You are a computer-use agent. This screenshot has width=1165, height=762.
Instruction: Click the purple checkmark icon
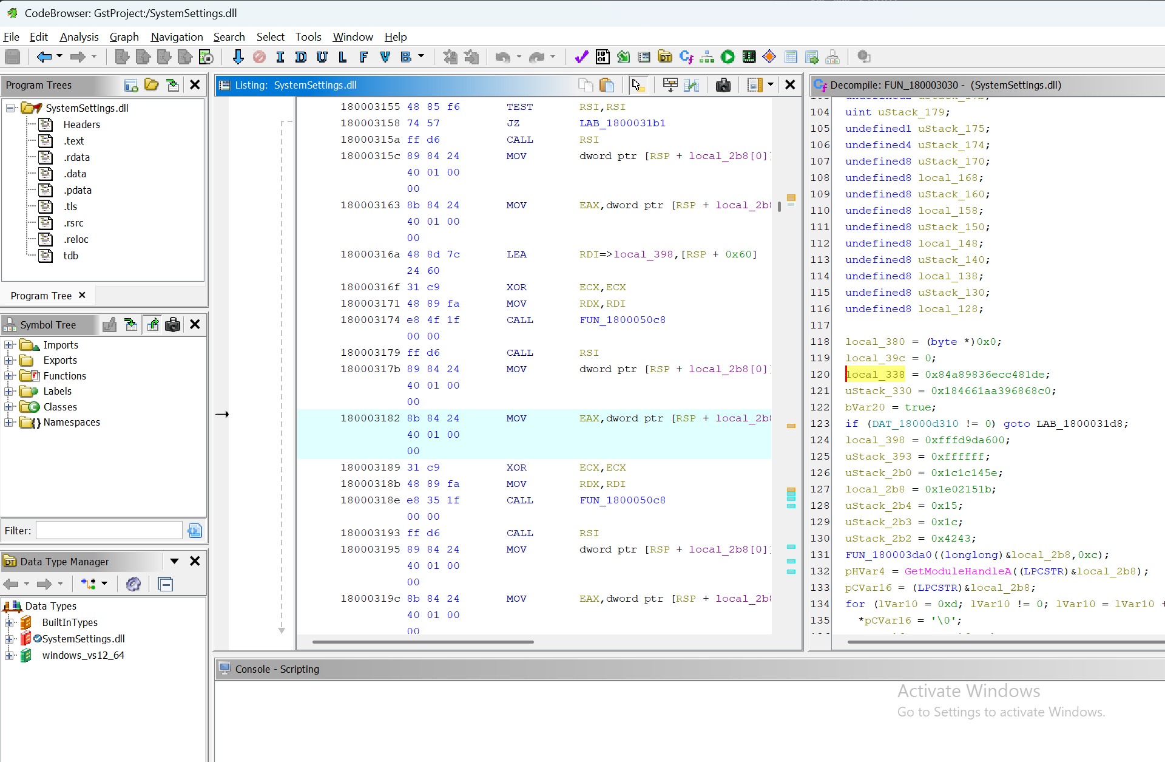click(581, 57)
